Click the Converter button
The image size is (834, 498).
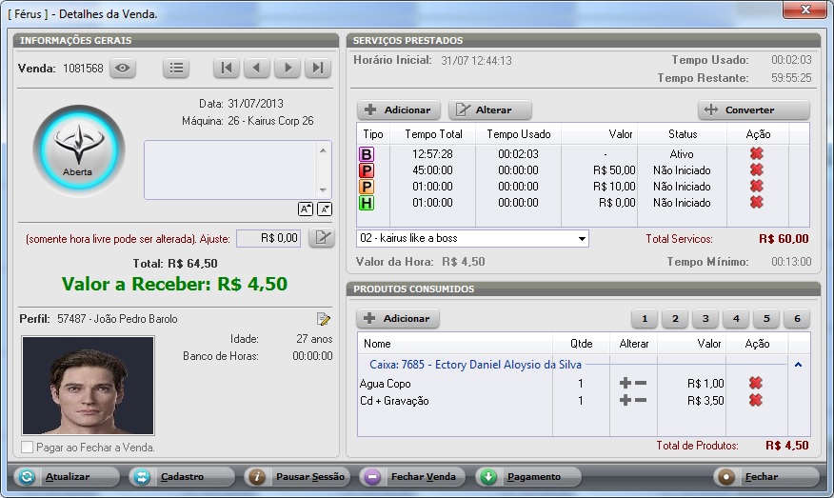click(754, 110)
